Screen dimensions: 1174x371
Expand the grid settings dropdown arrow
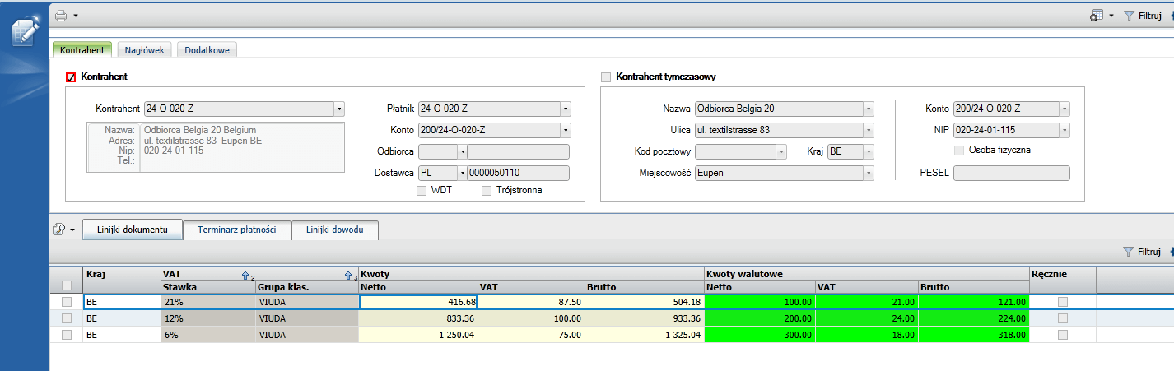coord(1111,16)
